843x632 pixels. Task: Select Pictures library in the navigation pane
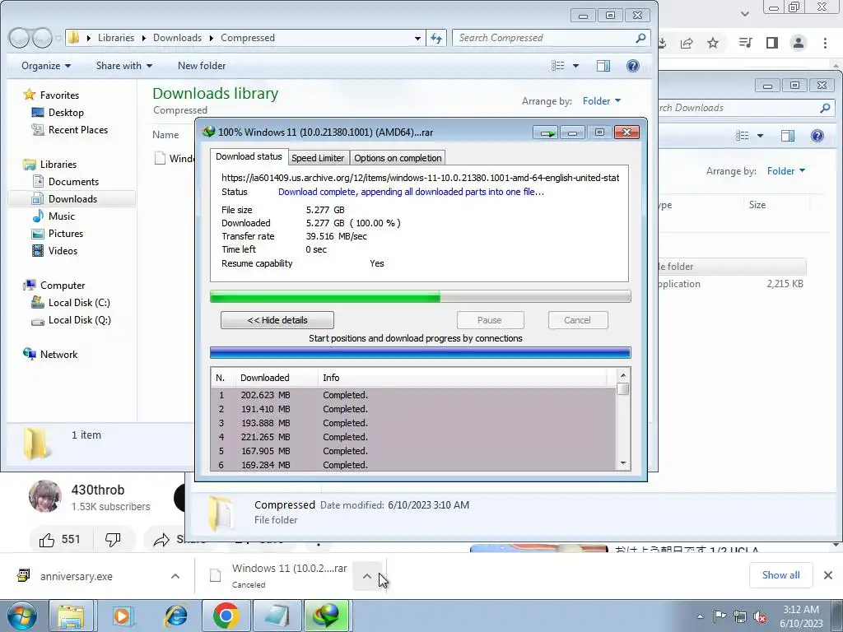tap(66, 233)
